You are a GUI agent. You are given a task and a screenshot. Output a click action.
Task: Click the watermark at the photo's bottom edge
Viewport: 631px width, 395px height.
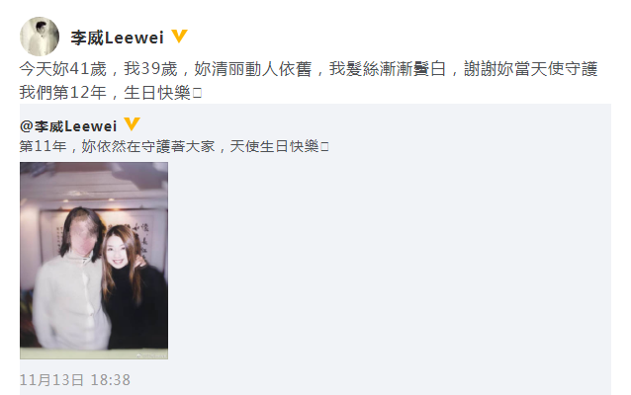pos(151,355)
